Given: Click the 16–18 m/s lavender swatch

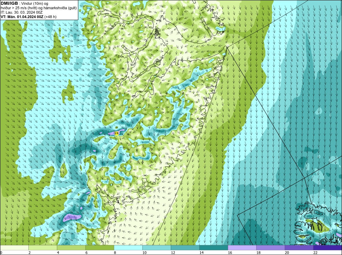Looking at the screenshot, I should [242, 248].
